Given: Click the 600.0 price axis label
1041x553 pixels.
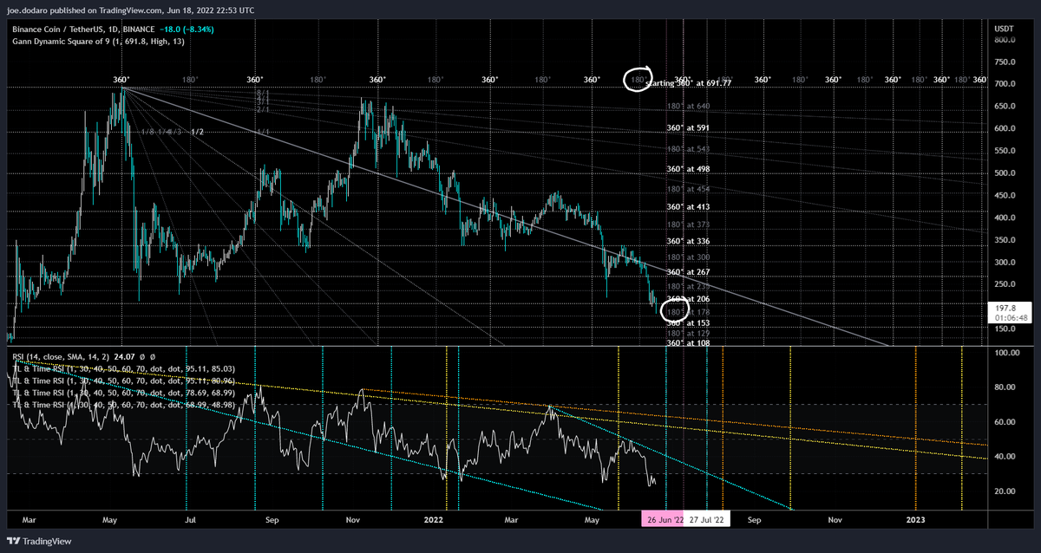Looking at the screenshot, I should pos(1004,129).
